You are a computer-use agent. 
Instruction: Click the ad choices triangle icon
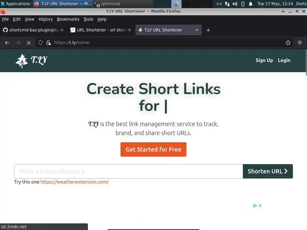[x=255, y=205]
